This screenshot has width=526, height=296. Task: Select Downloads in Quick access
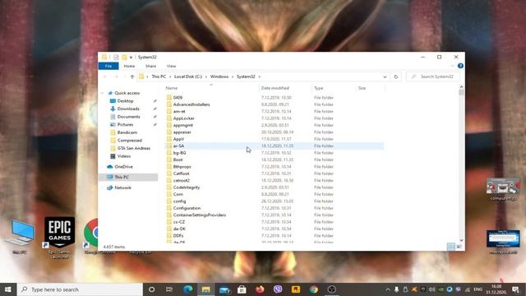coord(128,109)
